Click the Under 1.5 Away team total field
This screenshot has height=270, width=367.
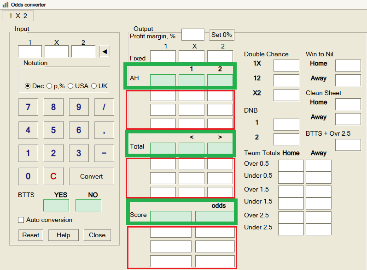tap(319, 204)
